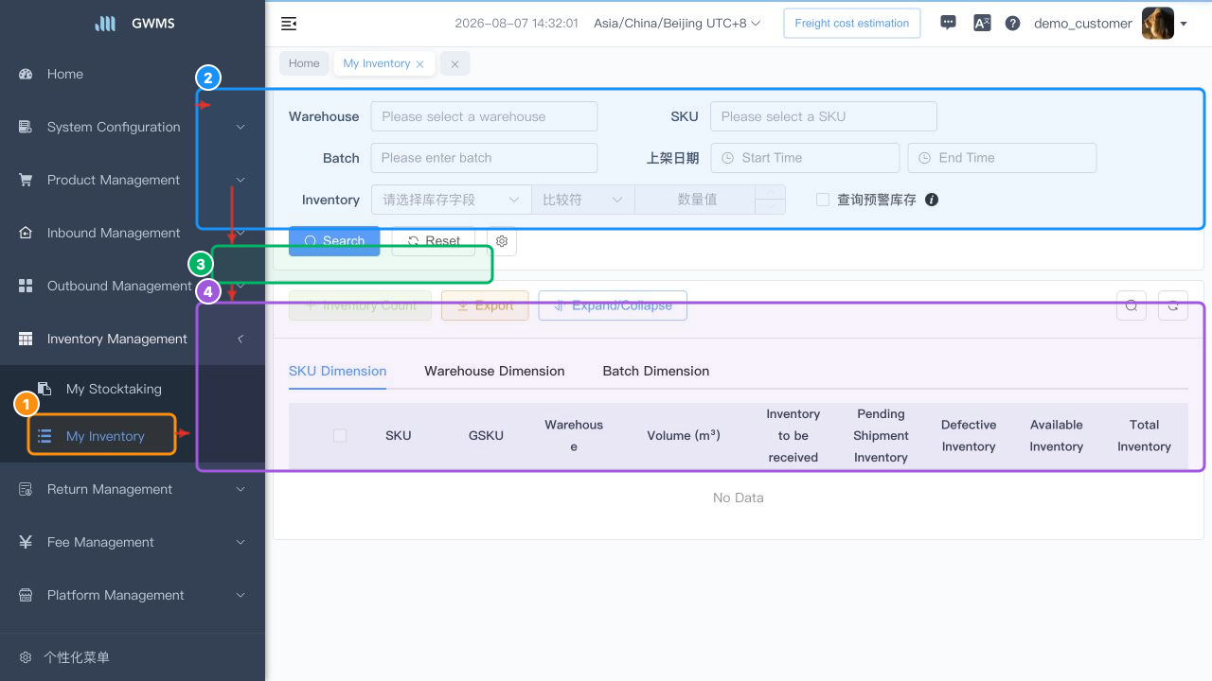Screen dimensions: 1212x681
Task: Open My Stocktaking submenu item
Action: [133, 389]
